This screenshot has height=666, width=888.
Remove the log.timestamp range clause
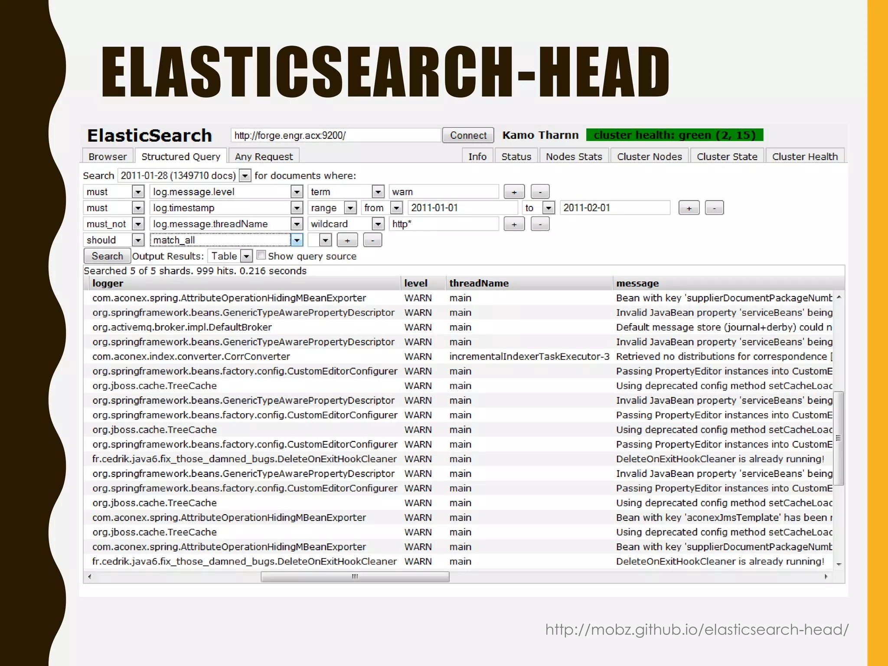tap(714, 208)
